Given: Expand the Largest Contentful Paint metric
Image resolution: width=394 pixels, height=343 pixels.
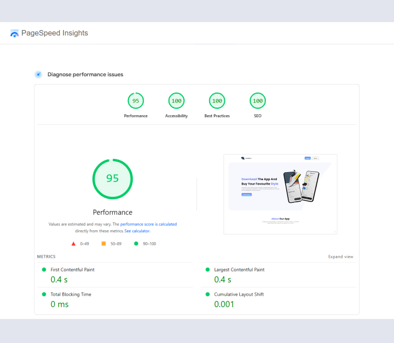Looking at the screenshot, I should (x=239, y=270).
